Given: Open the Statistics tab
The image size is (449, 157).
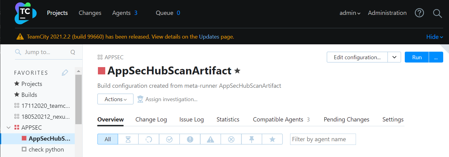Looking at the screenshot, I should click(228, 120).
